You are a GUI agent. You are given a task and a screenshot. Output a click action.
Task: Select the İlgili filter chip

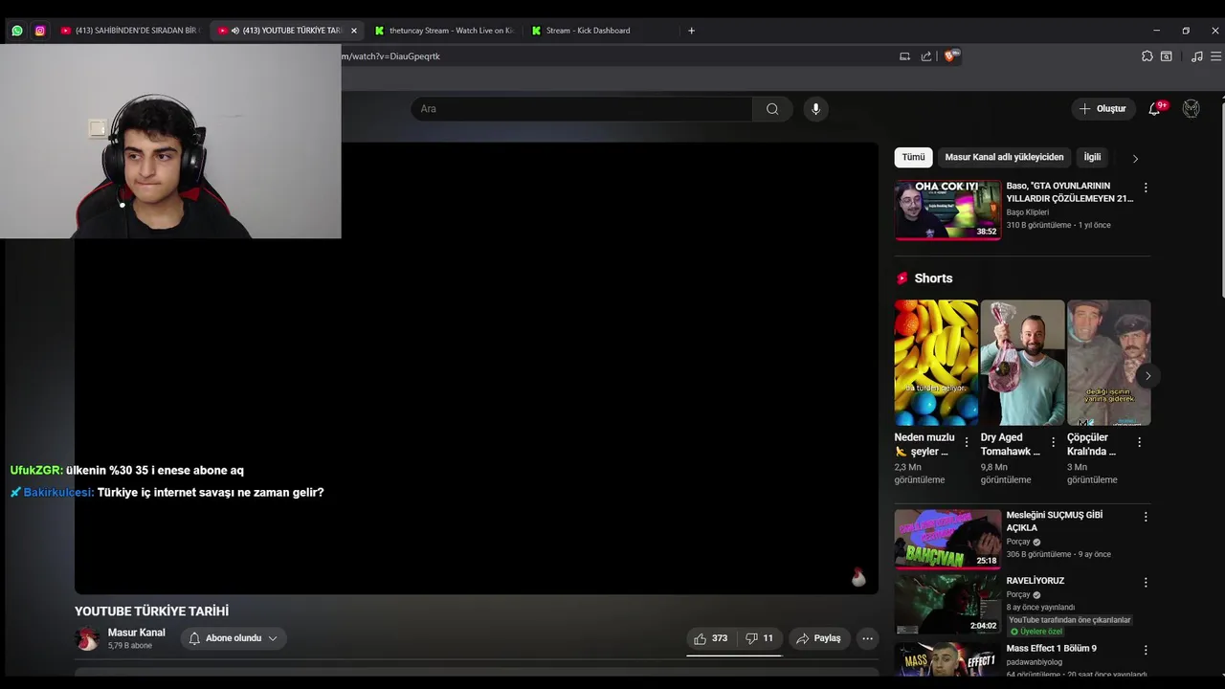[x=1092, y=157]
